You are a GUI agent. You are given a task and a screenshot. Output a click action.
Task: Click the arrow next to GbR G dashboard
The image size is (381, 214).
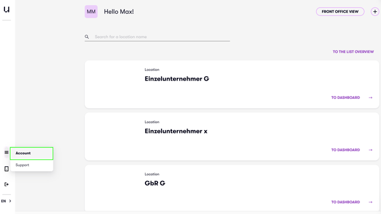371,202
